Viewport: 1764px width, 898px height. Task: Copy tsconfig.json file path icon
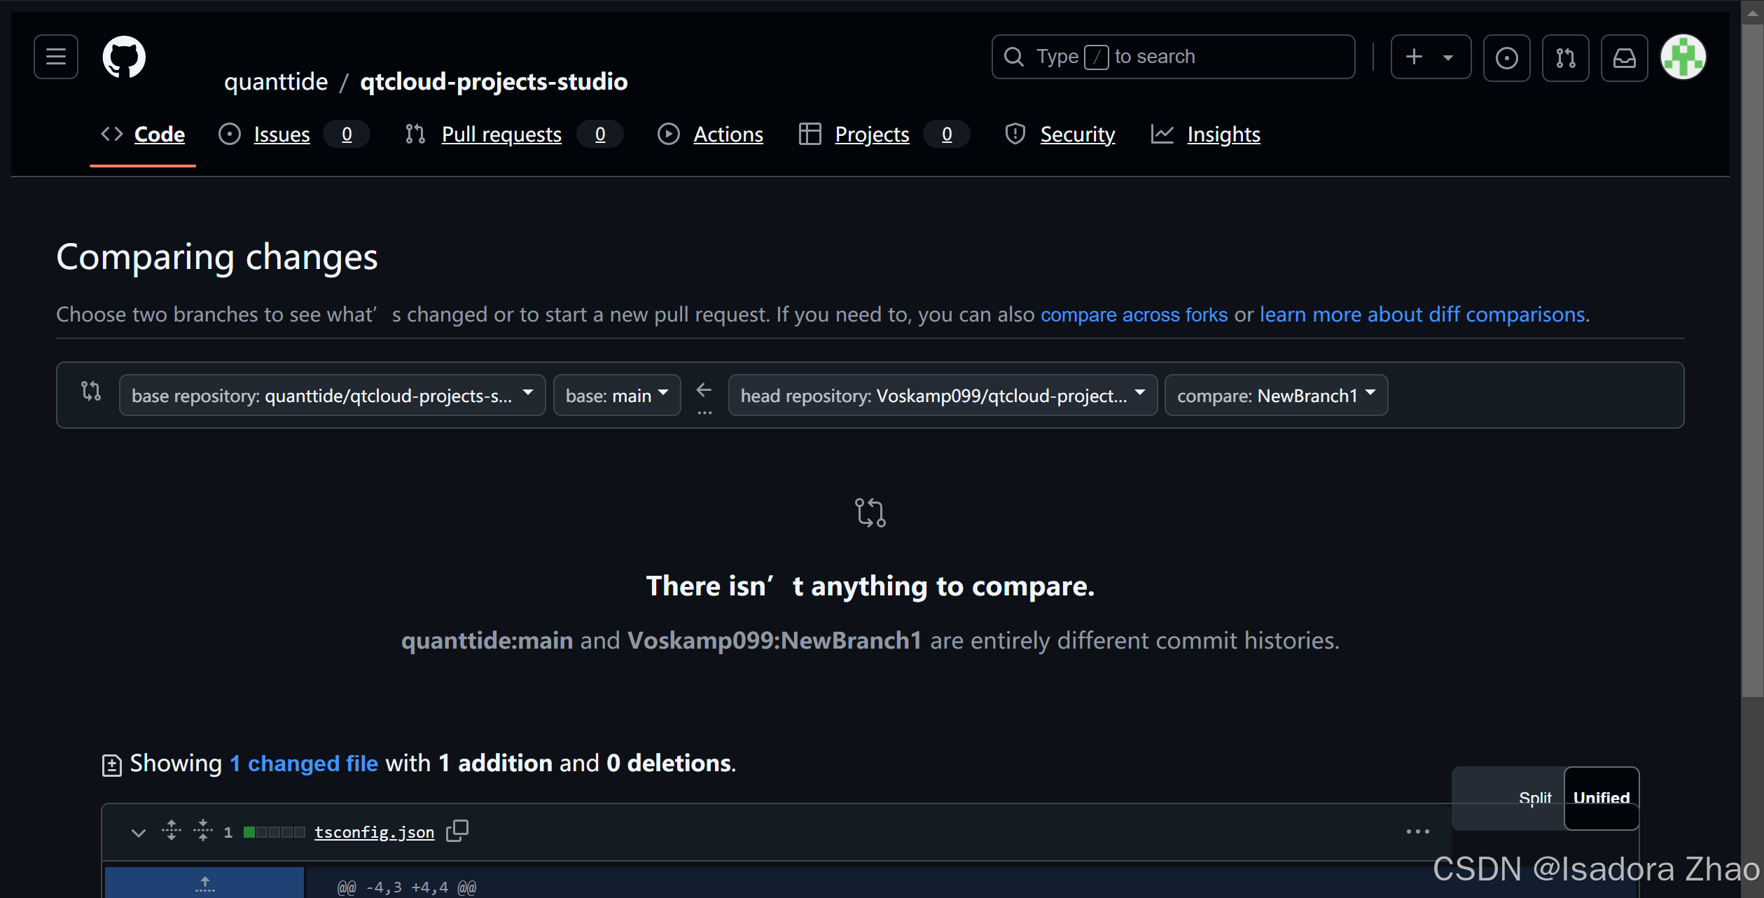tap(457, 831)
